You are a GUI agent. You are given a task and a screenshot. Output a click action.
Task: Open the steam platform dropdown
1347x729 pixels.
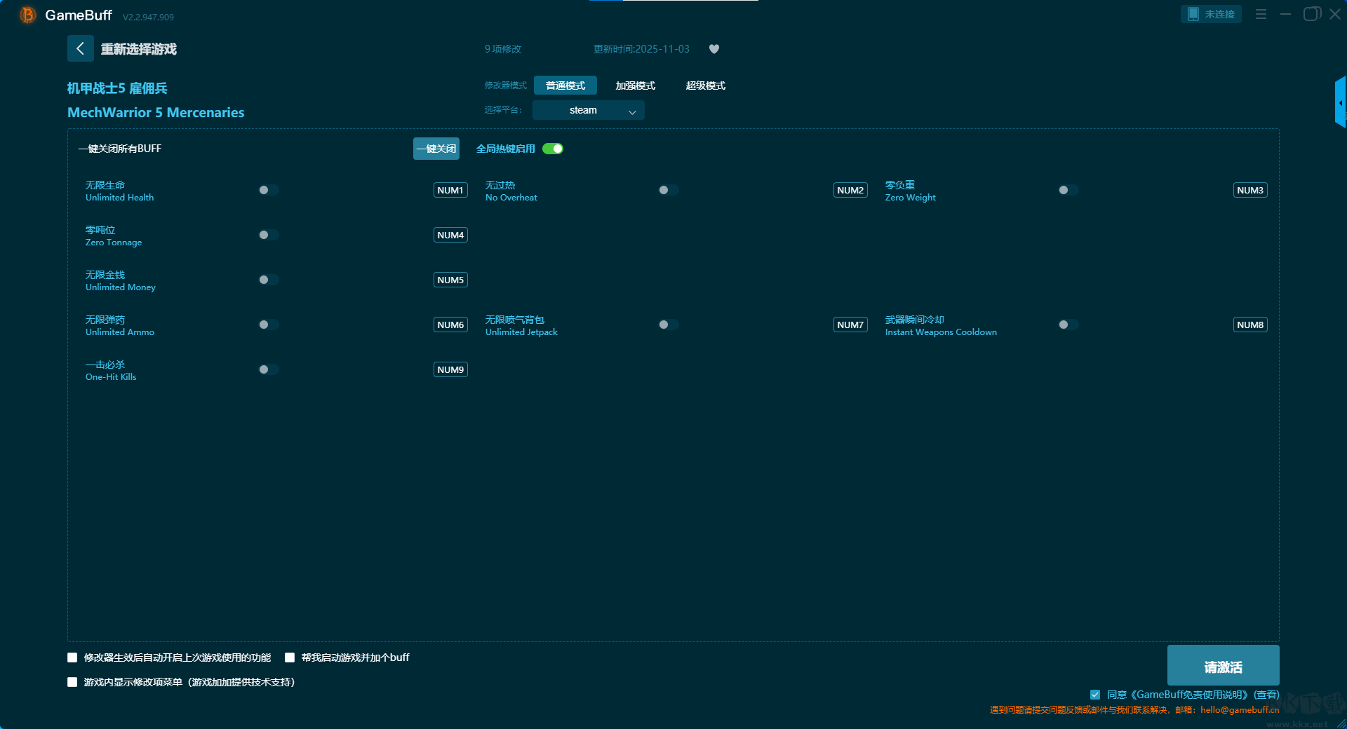tap(588, 110)
